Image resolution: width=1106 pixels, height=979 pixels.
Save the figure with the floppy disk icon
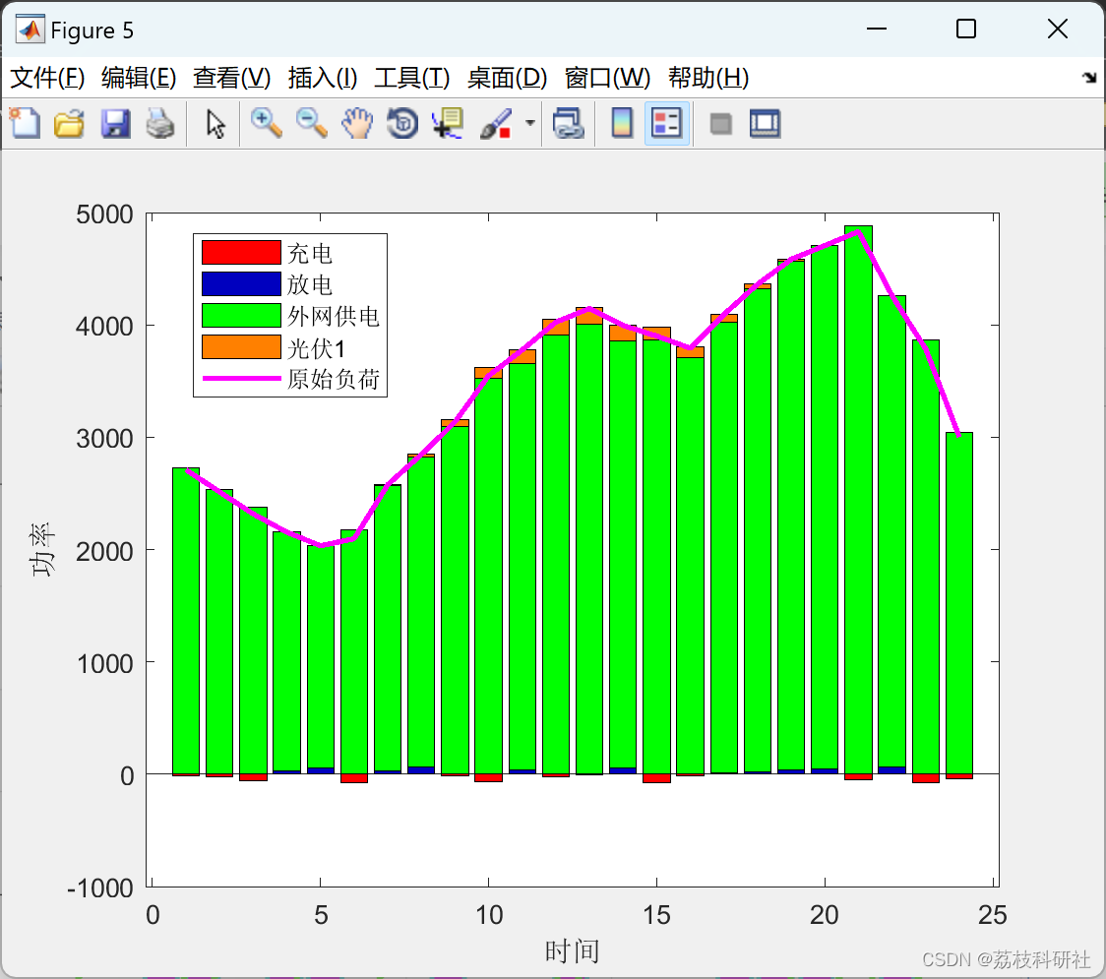(115, 123)
